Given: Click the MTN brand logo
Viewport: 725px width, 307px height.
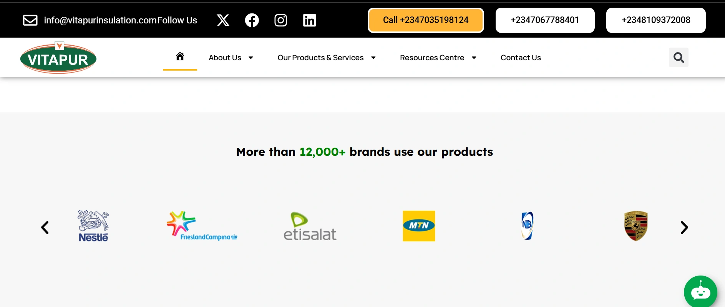Looking at the screenshot, I should [419, 226].
